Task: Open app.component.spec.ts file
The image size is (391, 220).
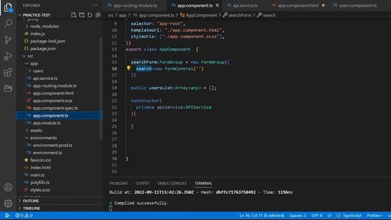Action: tap(55, 108)
